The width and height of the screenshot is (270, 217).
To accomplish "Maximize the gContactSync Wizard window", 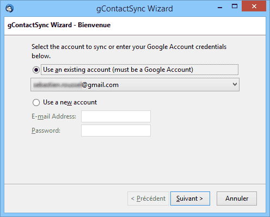I will pos(235,7).
